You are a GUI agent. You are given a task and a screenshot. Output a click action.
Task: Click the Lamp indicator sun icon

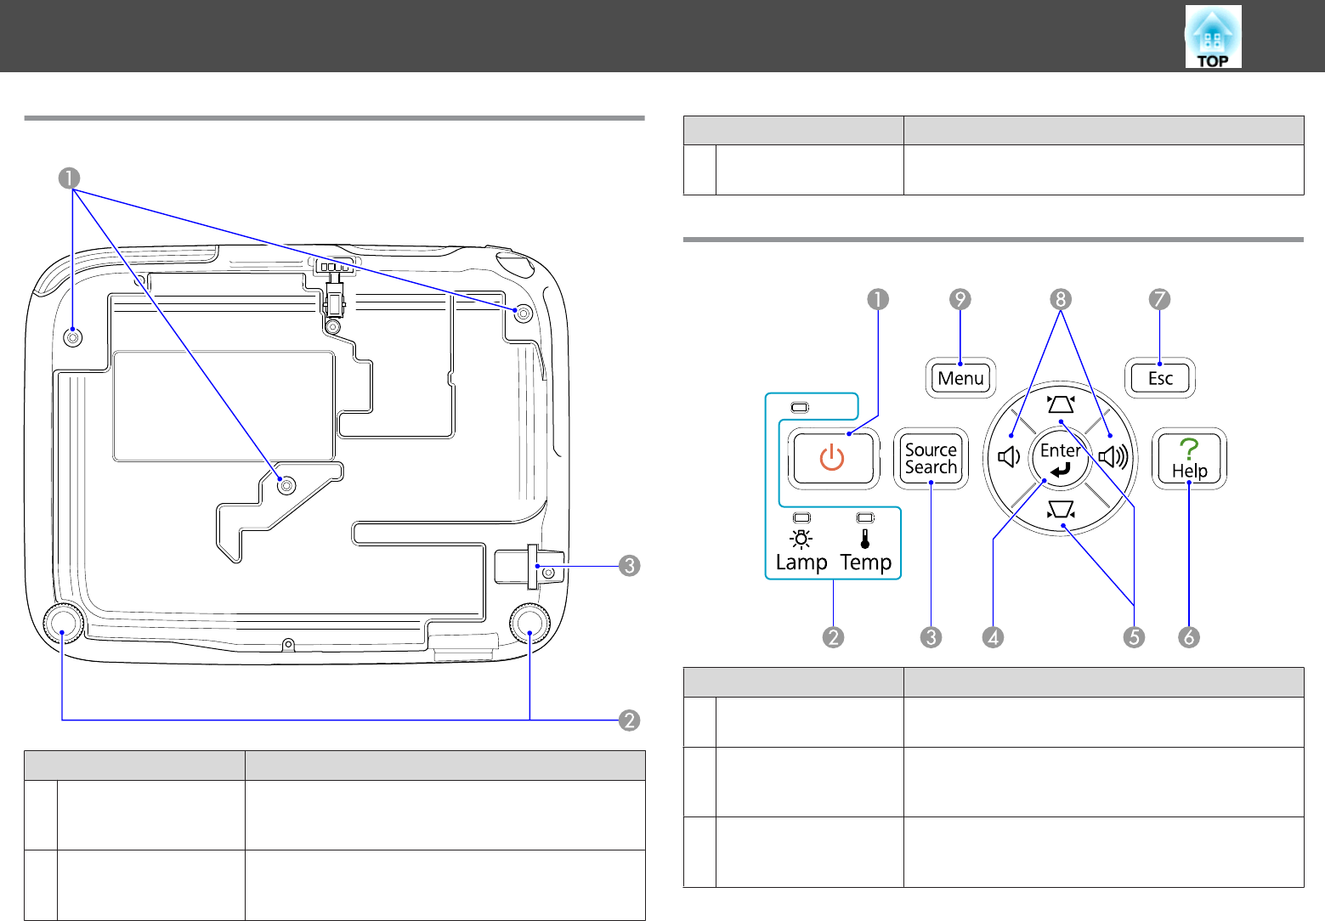(x=801, y=539)
